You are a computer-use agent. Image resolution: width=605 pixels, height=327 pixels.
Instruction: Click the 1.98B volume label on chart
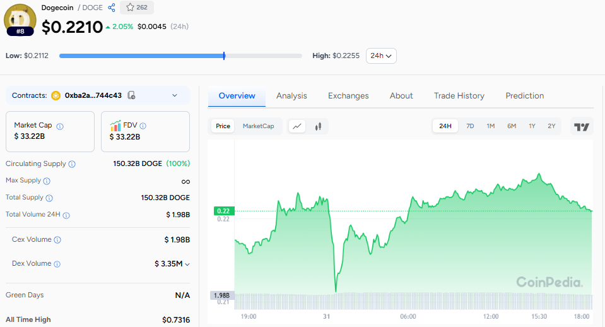click(222, 295)
